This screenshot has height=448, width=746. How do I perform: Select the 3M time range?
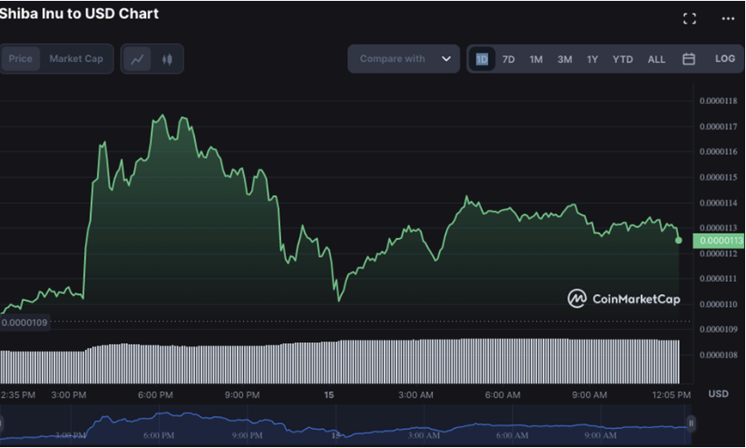click(x=565, y=59)
